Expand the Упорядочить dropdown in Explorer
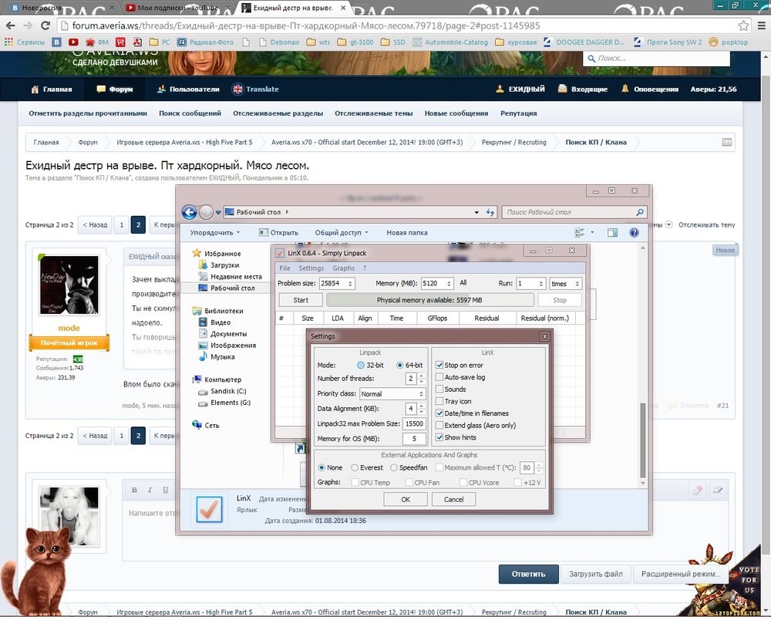The image size is (771, 617). tap(215, 232)
